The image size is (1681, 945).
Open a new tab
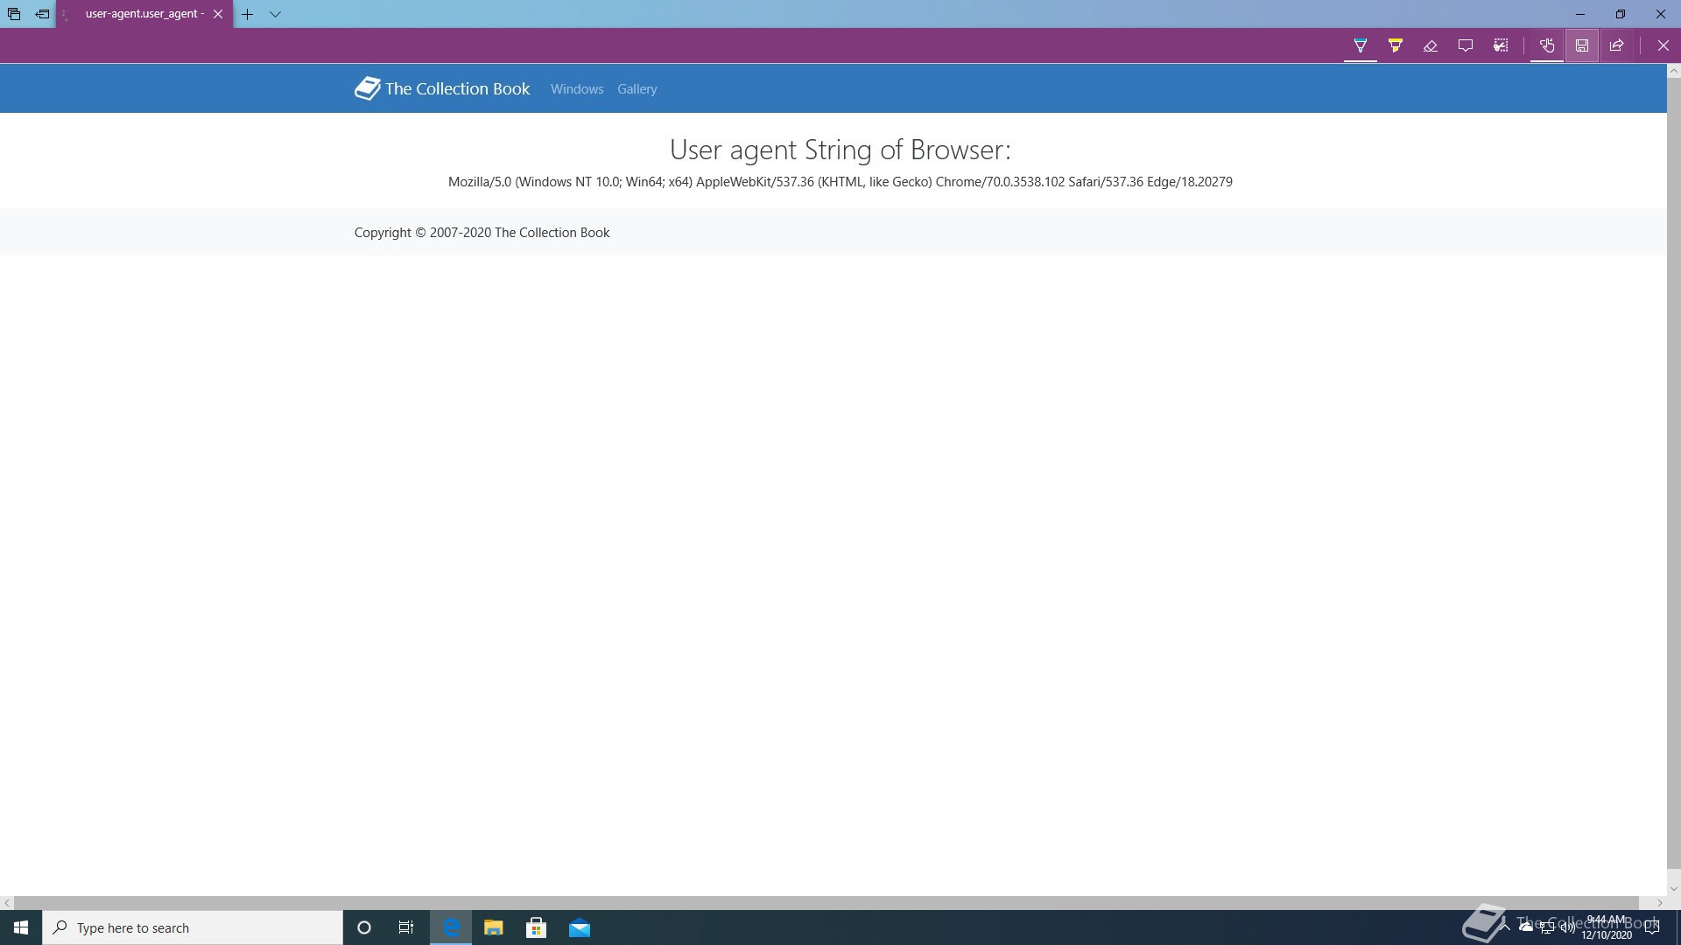pos(248,14)
